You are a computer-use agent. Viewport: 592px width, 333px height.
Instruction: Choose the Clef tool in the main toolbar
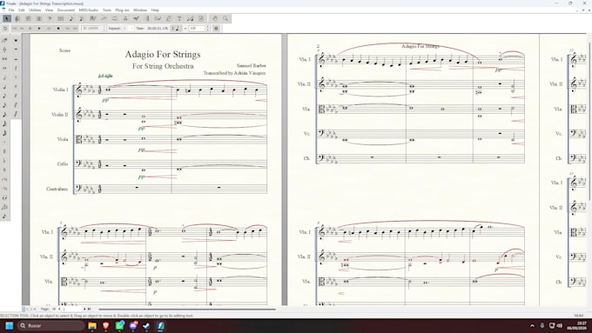[17, 18]
